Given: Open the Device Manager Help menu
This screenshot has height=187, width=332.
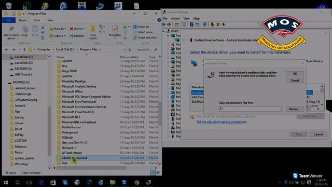Looking at the screenshot, I should click(x=196, y=19).
